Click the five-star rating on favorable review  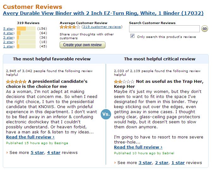[x=16, y=82]
